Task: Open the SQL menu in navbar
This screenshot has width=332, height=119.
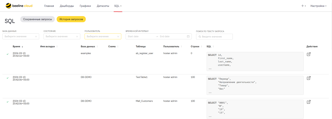Action: click(x=118, y=6)
